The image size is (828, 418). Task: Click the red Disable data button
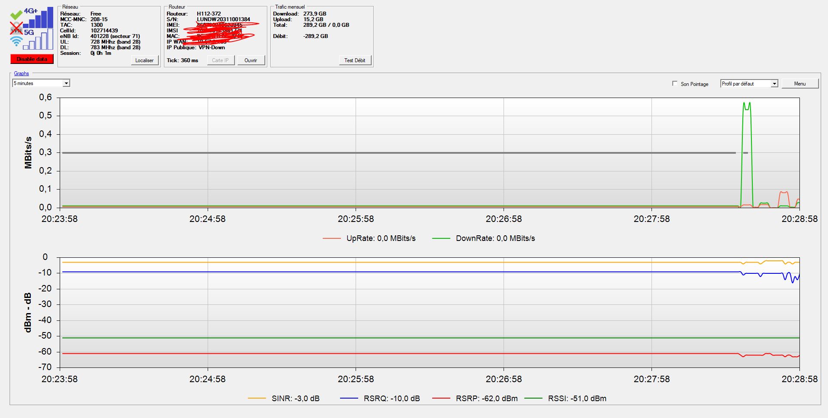(x=32, y=59)
